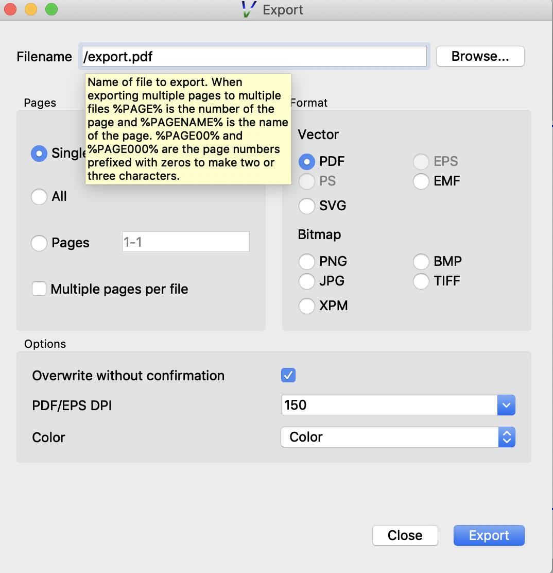Click the page range field showing 1-1

click(185, 242)
